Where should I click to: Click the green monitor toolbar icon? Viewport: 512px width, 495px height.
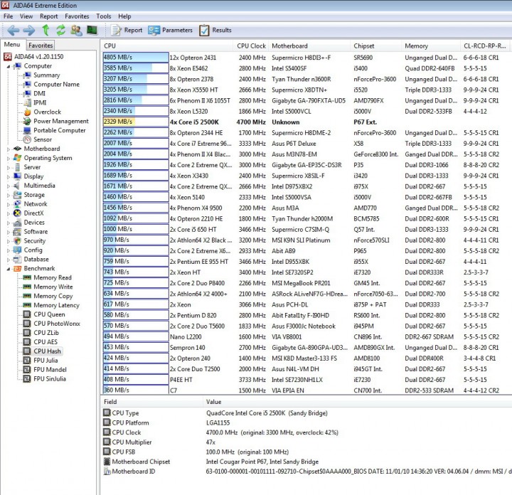(x=92, y=31)
